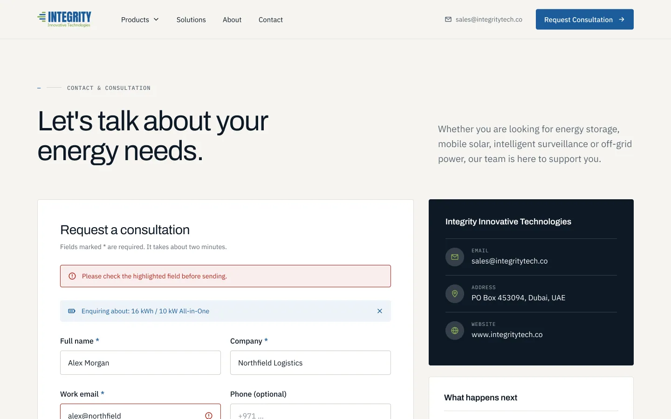Click the sales@integritytech.co header link

[484, 20]
